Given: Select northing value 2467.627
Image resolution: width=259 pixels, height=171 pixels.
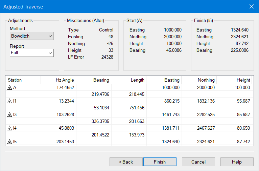Looking at the screenshot, I should (x=206, y=128).
